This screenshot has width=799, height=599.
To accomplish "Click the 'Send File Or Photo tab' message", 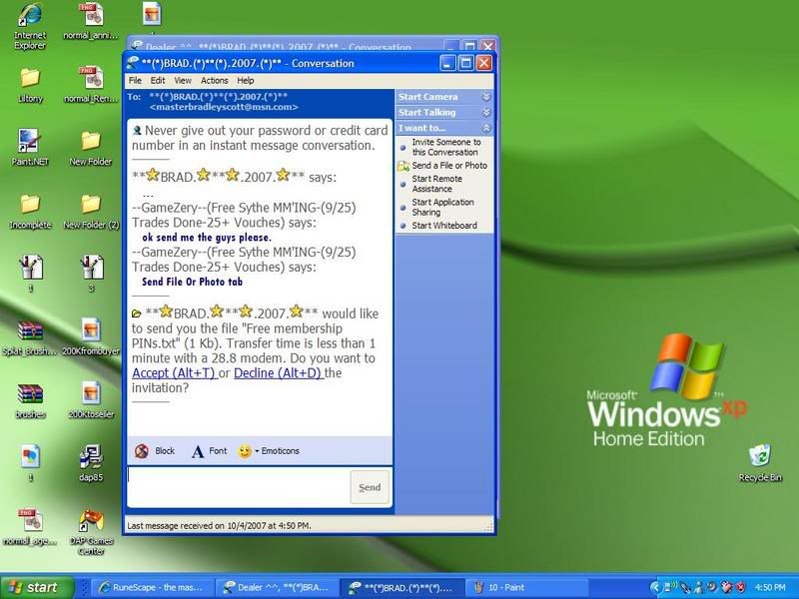I will (x=192, y=282).
